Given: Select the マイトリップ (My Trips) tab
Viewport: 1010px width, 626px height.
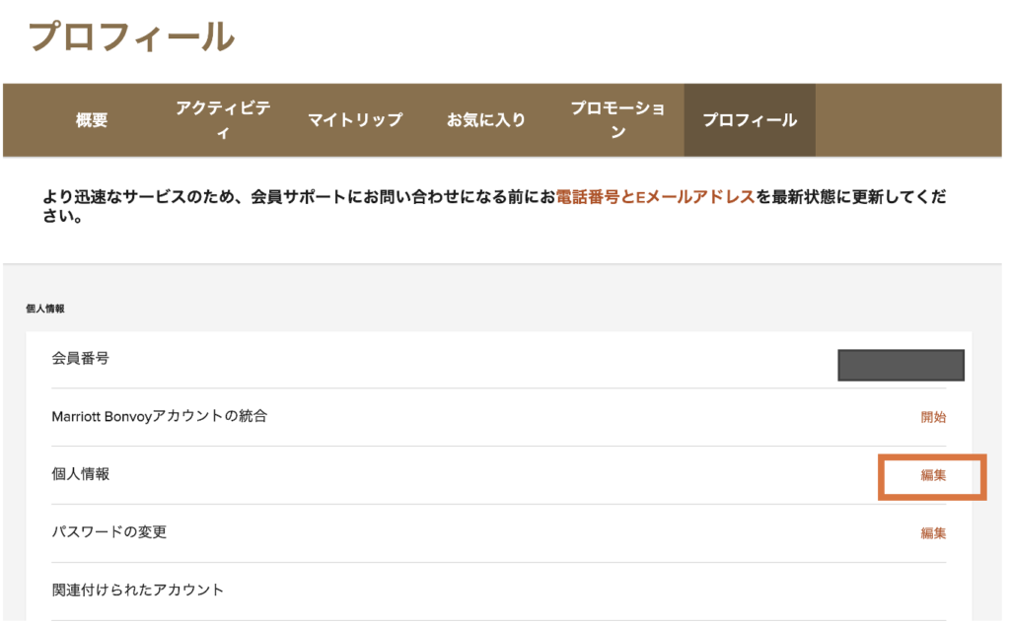Looking at the screenshot, I should (x=355, y=119).
